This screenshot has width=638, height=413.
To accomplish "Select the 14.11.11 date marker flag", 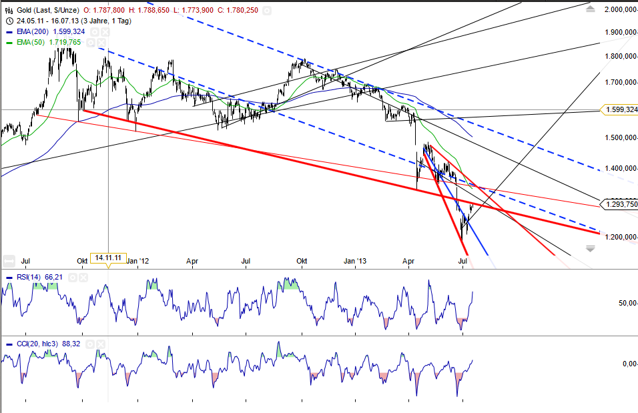I will (109, 258).
